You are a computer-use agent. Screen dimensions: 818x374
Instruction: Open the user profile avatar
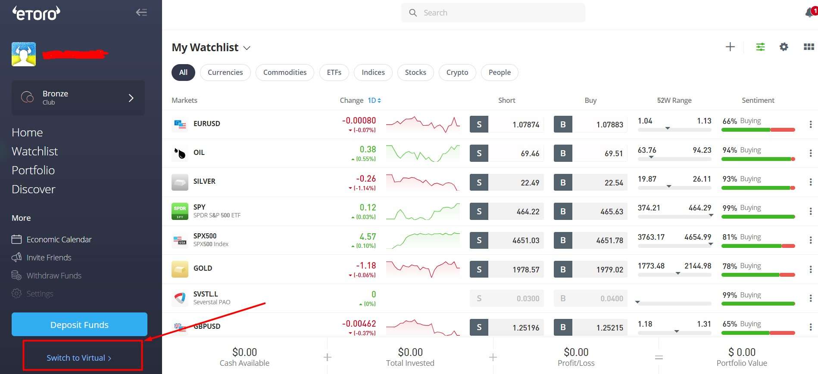[x=24, y=54]
